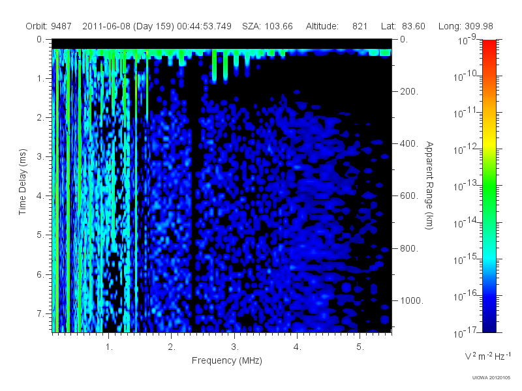Click the altitude value '821'
The height and width of the screenshot is (391, 522).
tap(360, 26)
